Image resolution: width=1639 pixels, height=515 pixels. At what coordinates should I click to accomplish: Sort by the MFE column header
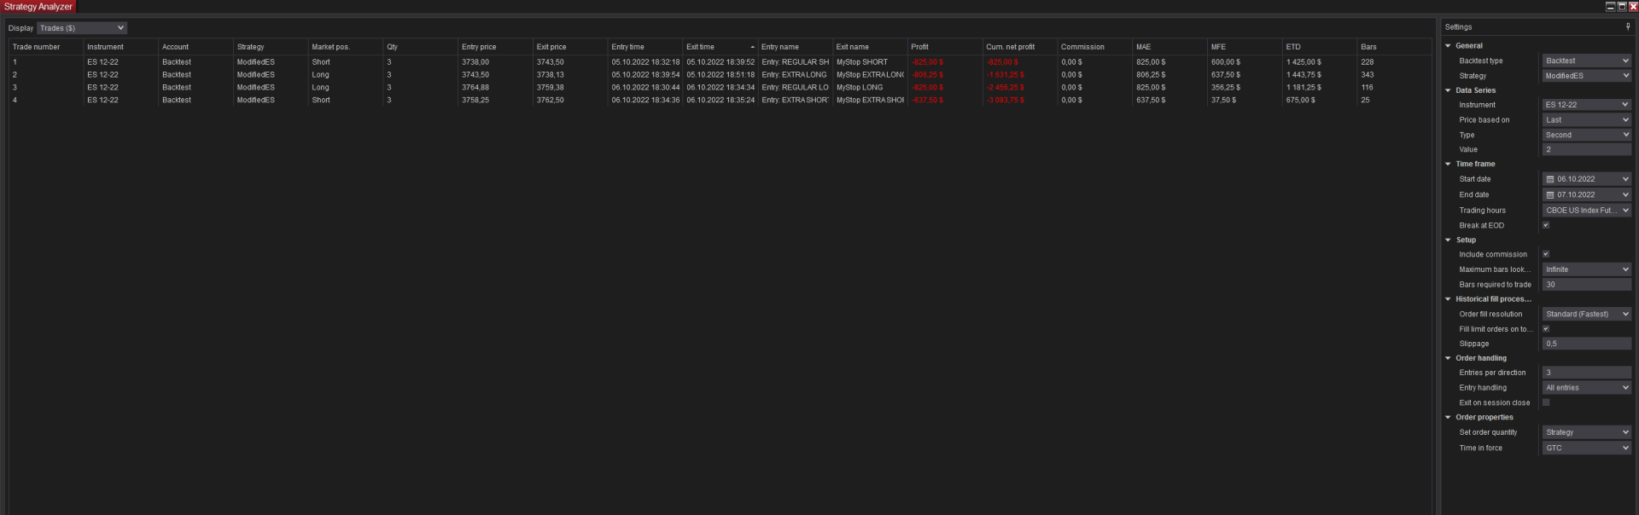pyautogui.click(x=1245, y=47)
